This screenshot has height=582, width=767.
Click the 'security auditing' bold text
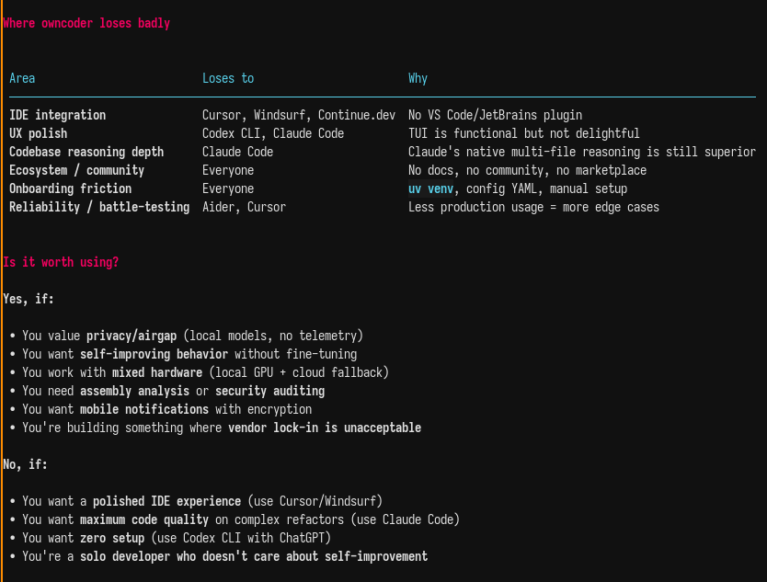269,392
